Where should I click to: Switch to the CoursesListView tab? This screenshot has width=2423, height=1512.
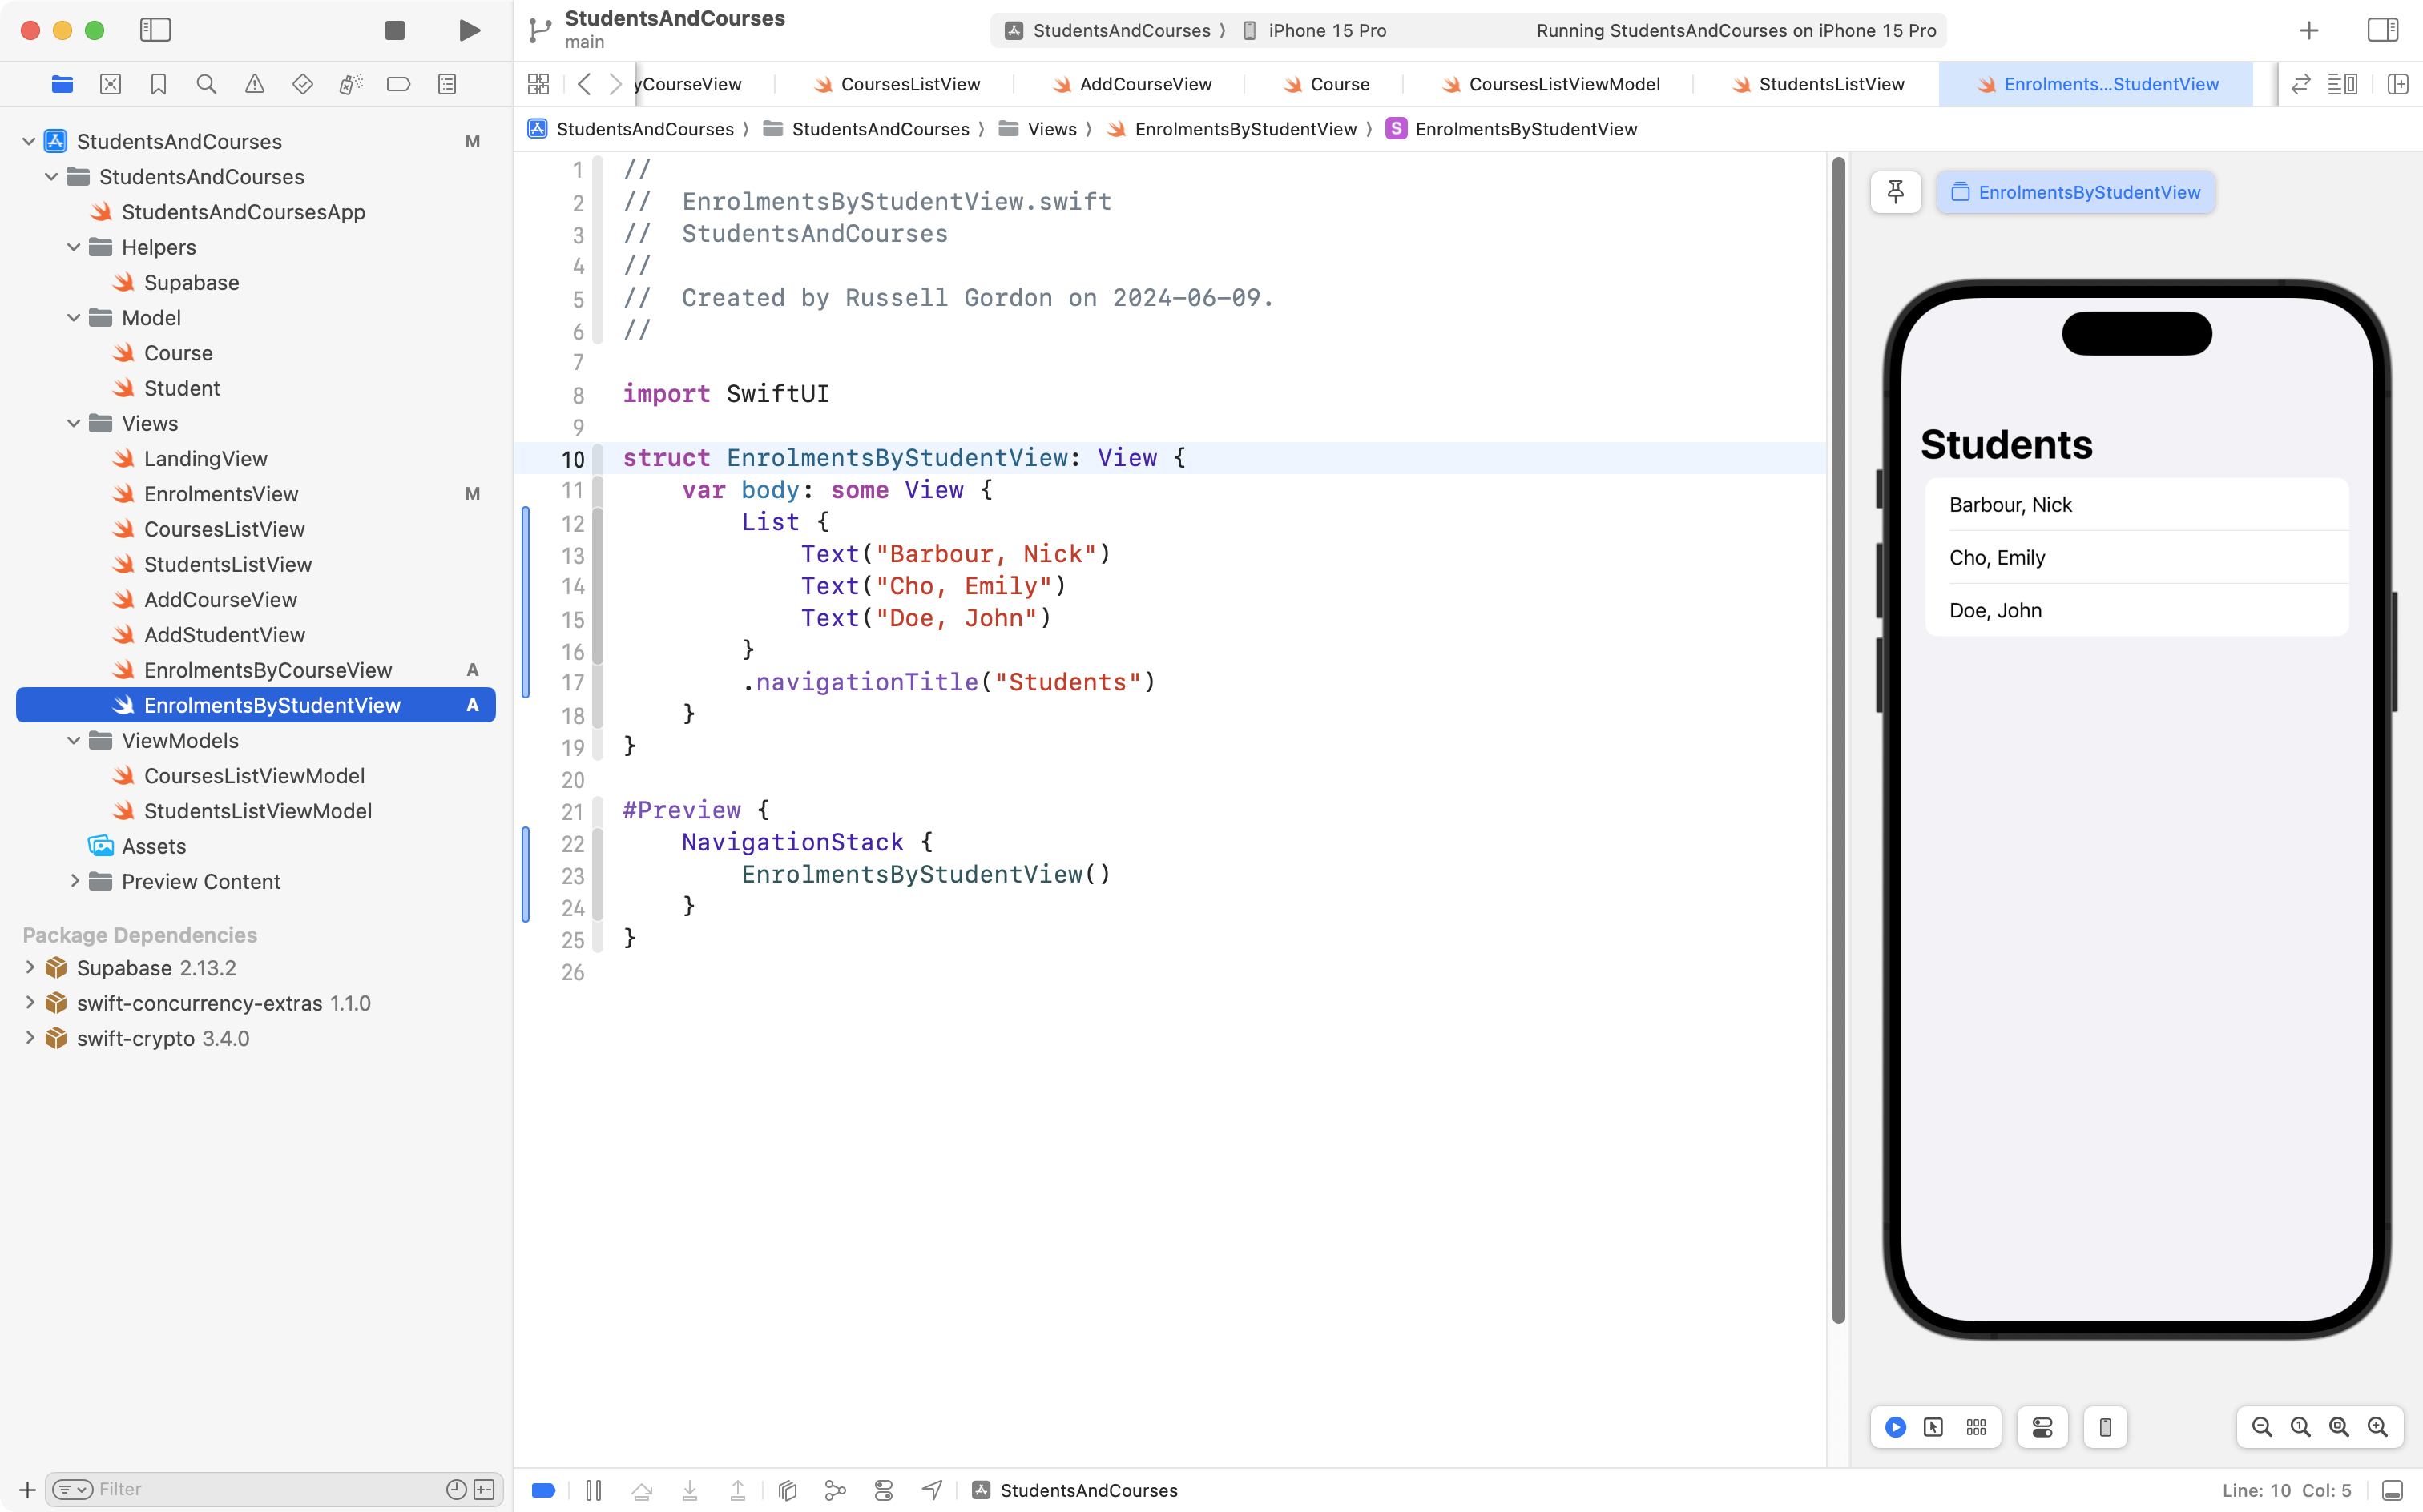tap(909, 84)
